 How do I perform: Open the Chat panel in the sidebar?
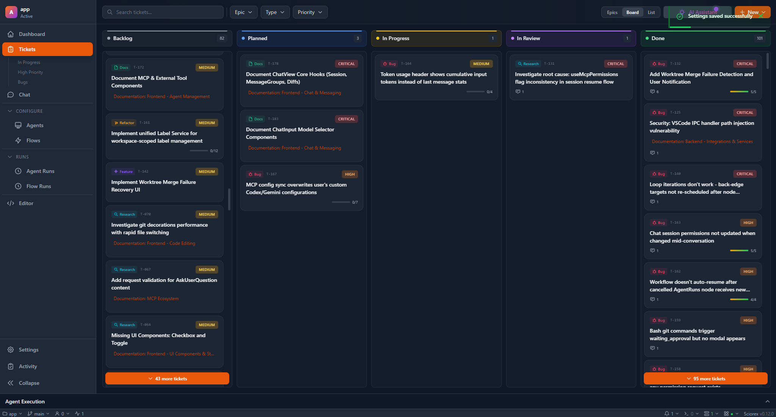click(24, 94)
